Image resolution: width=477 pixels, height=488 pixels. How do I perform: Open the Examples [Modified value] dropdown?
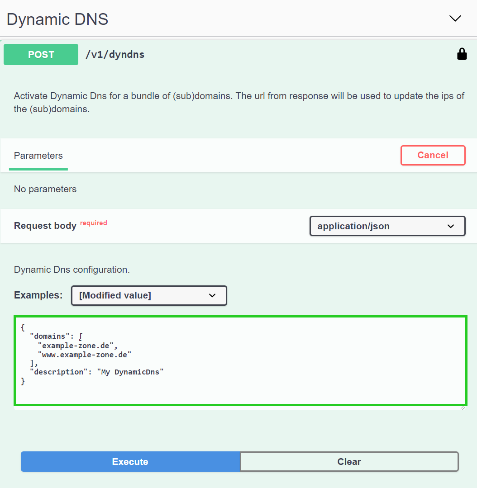149,295
